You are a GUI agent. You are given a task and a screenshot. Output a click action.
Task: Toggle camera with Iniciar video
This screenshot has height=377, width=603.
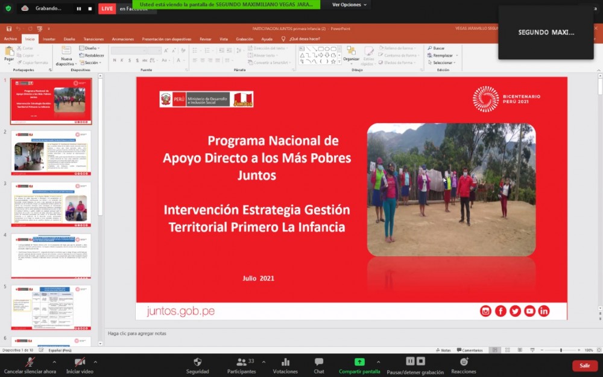click(80, 362)
